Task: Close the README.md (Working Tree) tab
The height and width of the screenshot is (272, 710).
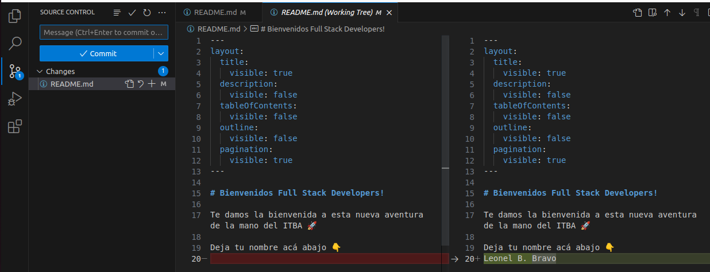Action: 390,13
